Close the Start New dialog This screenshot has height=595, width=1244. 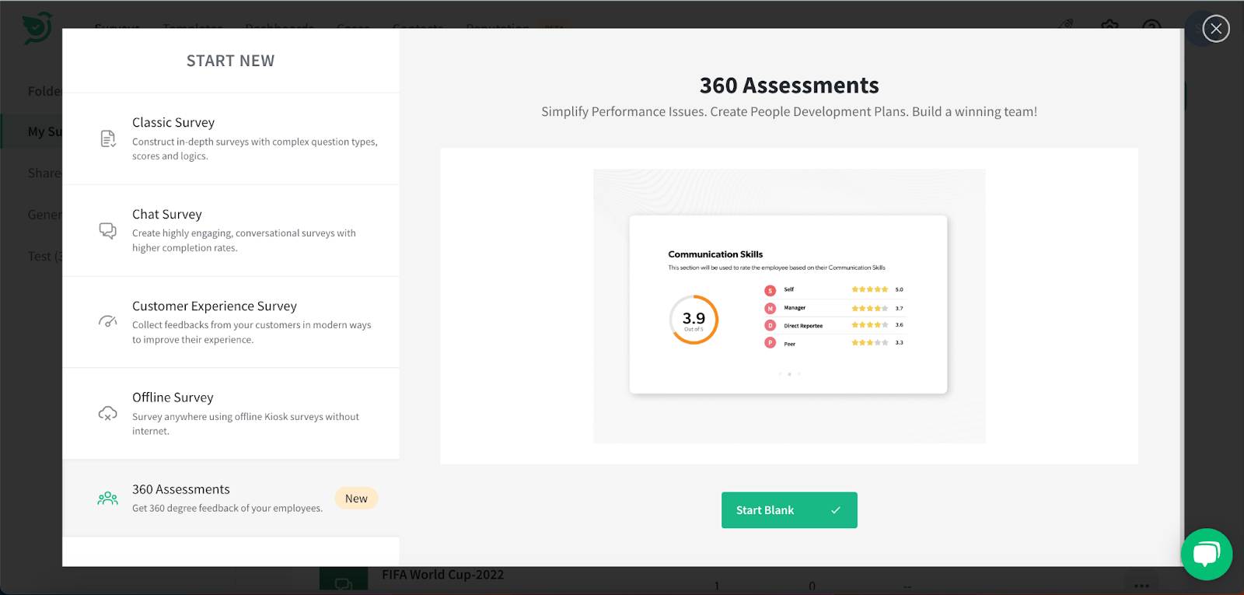pyautogui.click(x=1216, y=29)
